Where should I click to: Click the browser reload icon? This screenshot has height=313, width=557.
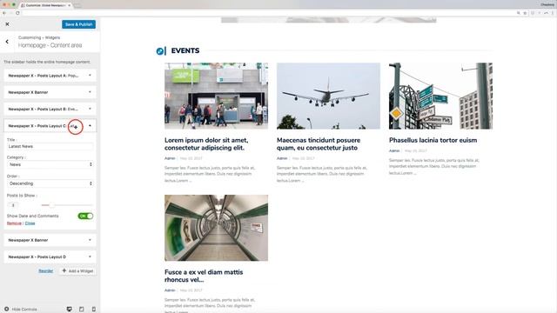pos(17,13)
